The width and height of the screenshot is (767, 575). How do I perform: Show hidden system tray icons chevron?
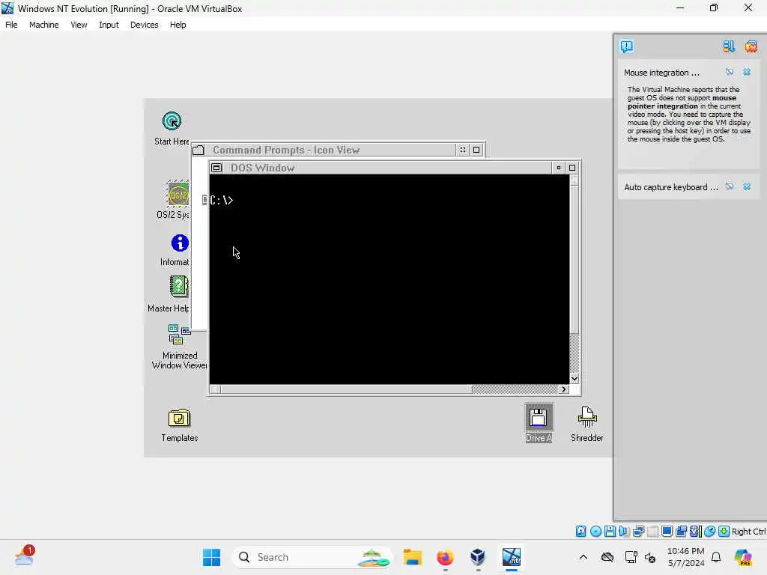point(583,557)
